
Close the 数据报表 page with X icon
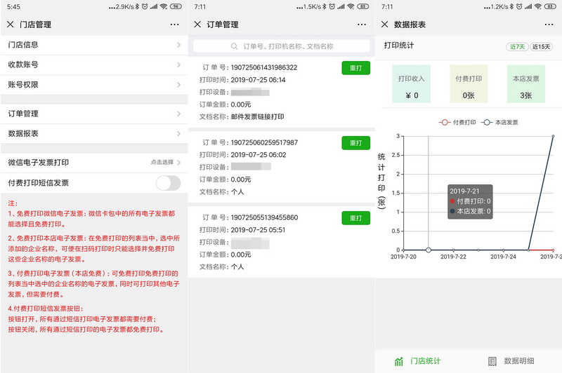click(384, 25)
